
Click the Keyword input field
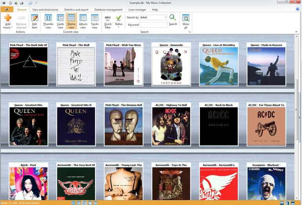click(153, 25)
